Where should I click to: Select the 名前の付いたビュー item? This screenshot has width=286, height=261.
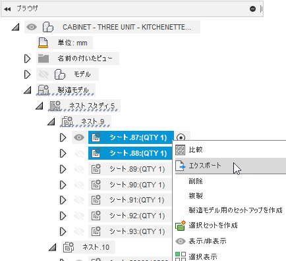click(x=85, y=59)
